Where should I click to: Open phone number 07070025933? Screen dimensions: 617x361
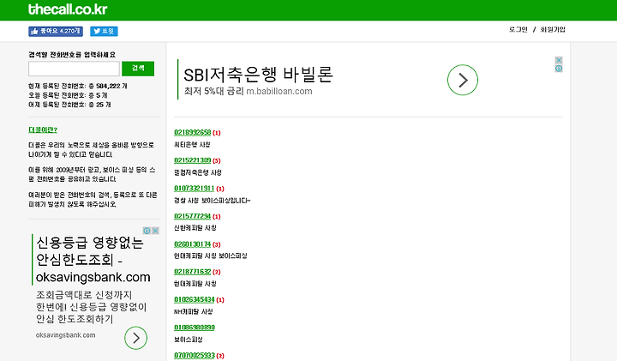pyautogui.click(x=195, y=356)
